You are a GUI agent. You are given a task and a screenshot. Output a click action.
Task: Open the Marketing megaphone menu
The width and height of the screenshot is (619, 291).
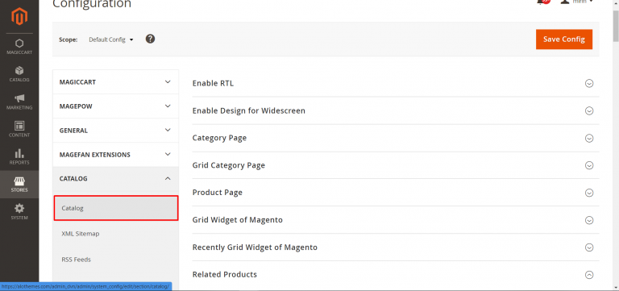[19, 102]
